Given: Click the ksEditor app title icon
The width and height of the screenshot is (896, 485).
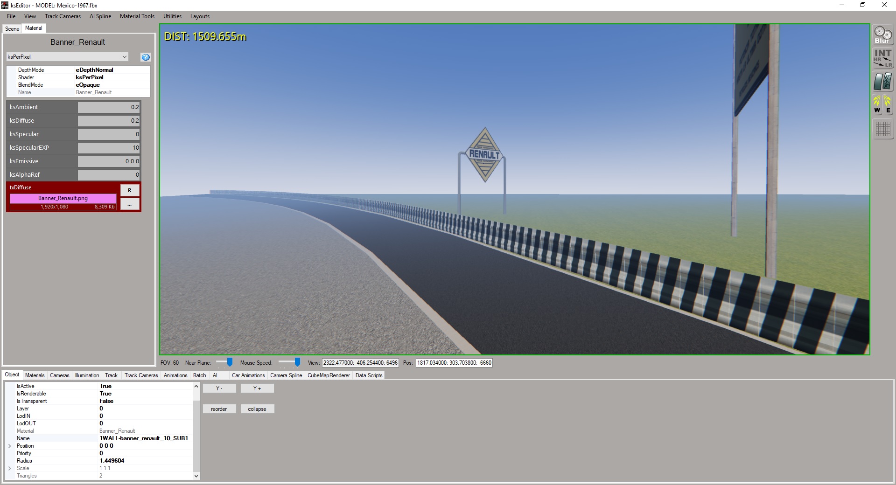Looking at the screenshot, I should point(5,5).
